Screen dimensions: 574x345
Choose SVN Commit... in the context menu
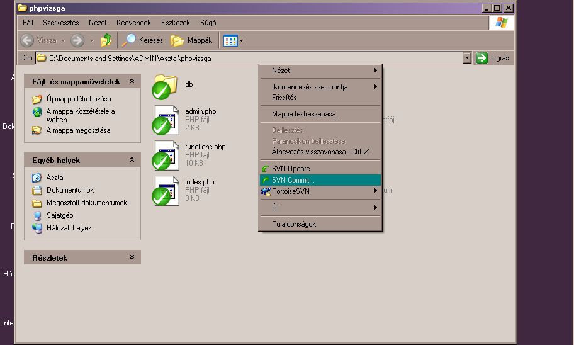(x=321, y=180)
